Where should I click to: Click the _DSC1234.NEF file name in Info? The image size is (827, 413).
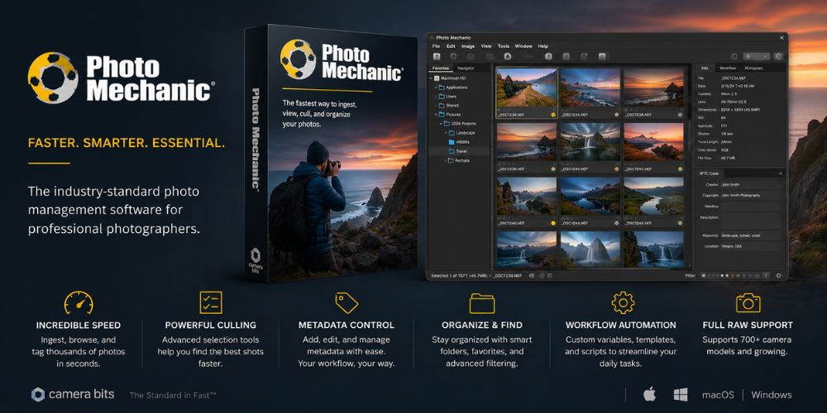733,78
